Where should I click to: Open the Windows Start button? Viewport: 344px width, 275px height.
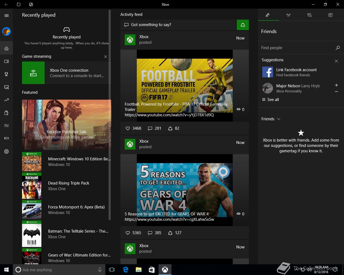click(x=6, y=270)
